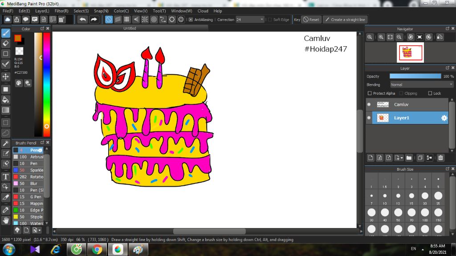The height and width of the screenshot is (256, 456).
Task: Select the Sparkle brush
Action: click(x=28, y=170)
